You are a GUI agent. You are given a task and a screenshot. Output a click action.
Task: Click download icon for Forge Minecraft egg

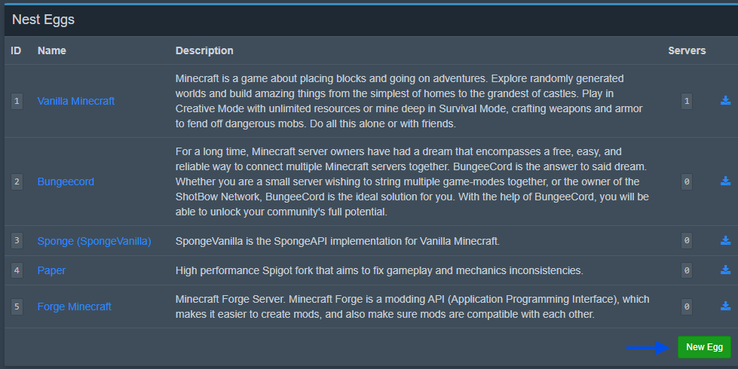click(x=725, y=306)
